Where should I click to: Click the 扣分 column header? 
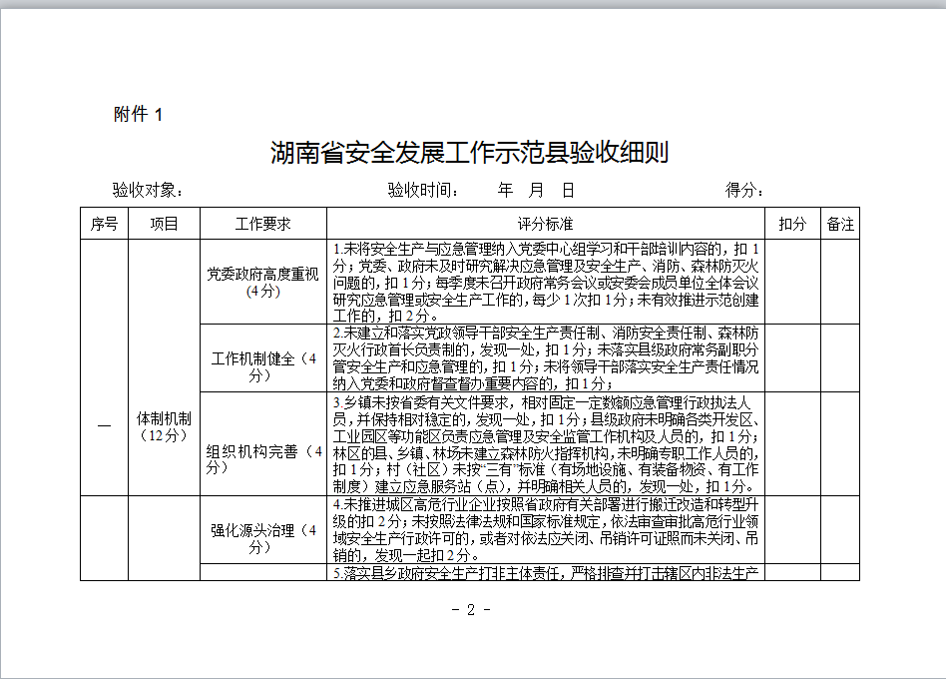(x=791, y=224)
